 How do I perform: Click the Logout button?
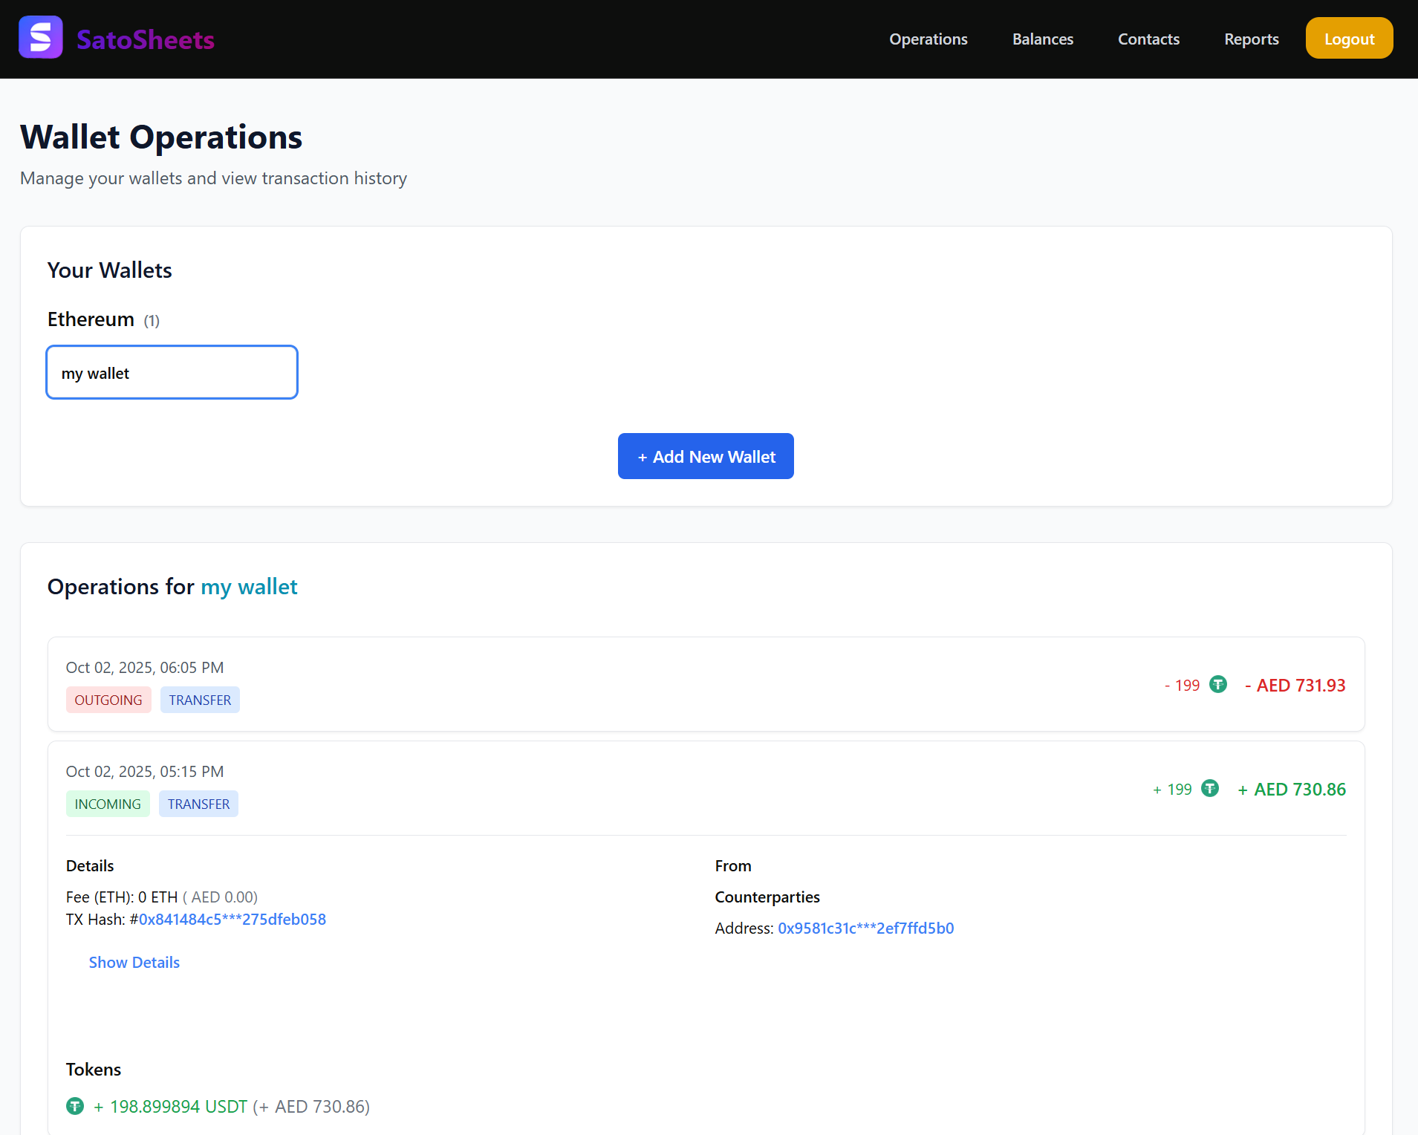point(1349,38)
